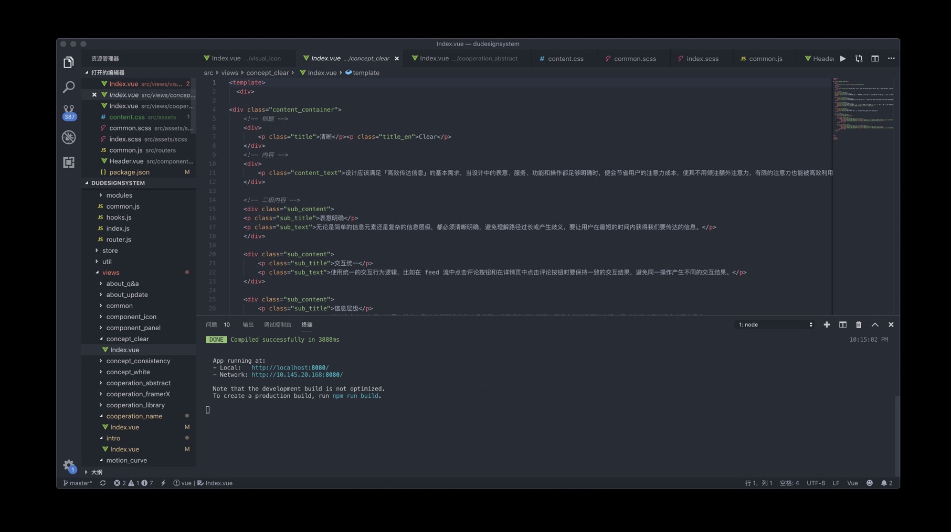Add a new terminal with plus icon
The image size is (951, 532).
pyautogui.click(x=827, y=325)
